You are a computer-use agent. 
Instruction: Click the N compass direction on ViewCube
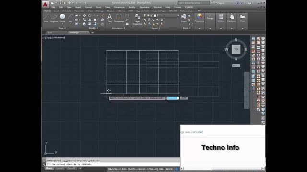coord(236,40)
